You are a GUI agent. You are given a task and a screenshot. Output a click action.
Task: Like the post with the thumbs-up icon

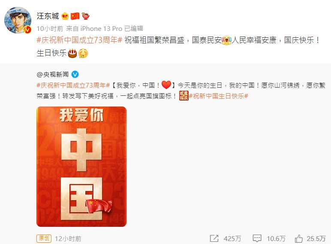click(x=299, y=238)
